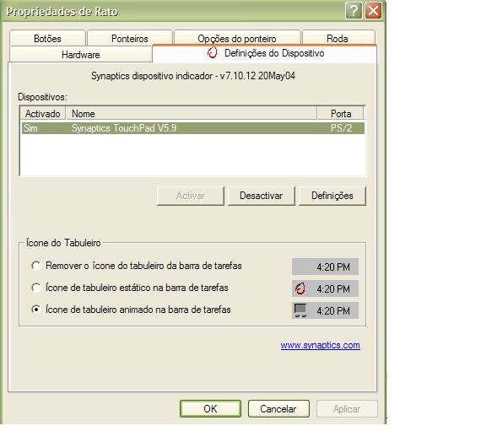Click the Synaptics icon on the Definições tab
The width and height of the screenshot is (481, 431).
tap(213, 52)
